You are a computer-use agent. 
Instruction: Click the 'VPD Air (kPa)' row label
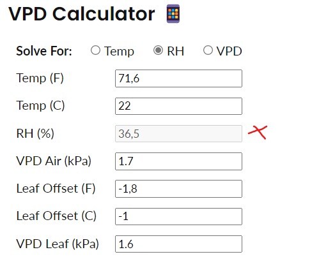click(54, 161)
